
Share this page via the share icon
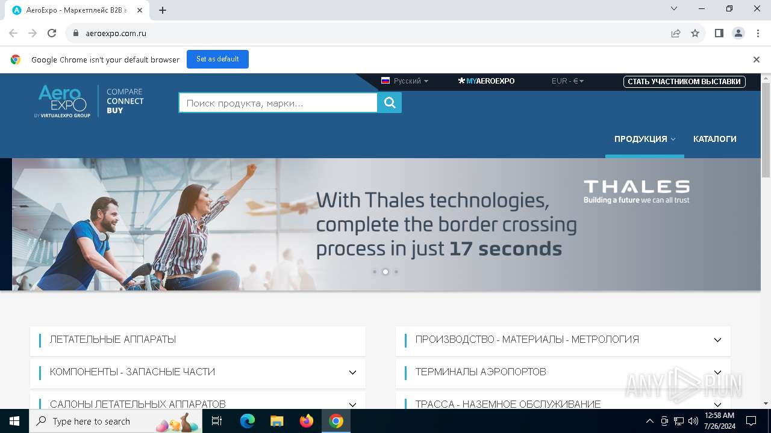click(x=676, y=33)
